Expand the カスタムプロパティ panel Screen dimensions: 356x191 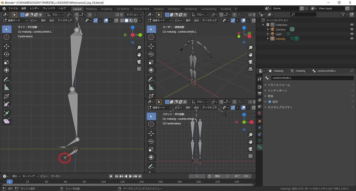pyautogui.click(x=280, y=107)
